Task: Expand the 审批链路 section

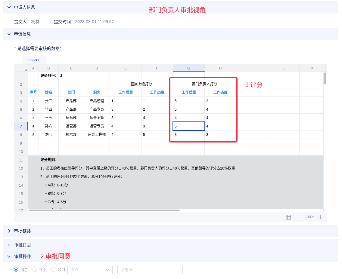Action: point(9,231)
